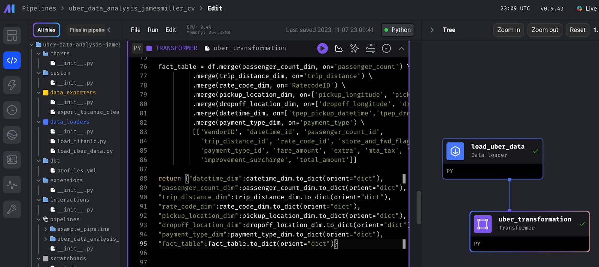
Task: Open pipeline runs clock icon in sidebar
Action: click(x=12, y=110)
